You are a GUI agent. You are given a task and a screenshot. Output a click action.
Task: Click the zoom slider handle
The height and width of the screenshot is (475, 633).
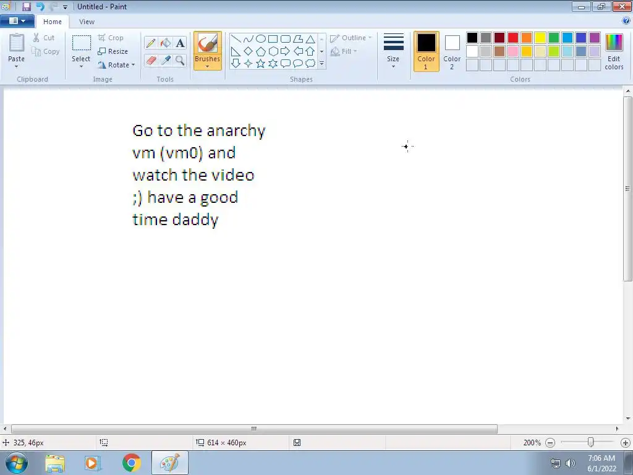590,442
